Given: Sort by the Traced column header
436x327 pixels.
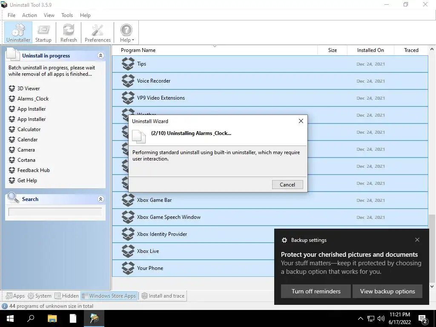Looking at the screenshot, I should [x=411, y=50].
